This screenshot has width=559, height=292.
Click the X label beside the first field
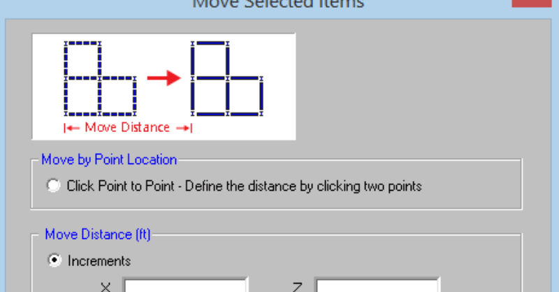coord(106,286)
